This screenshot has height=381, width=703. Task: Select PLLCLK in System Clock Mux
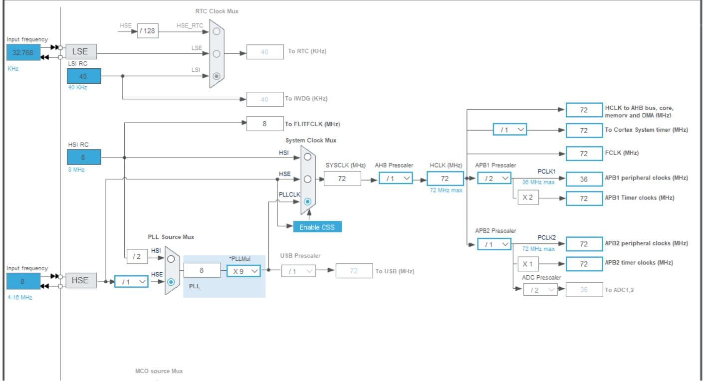click(307, 201)
